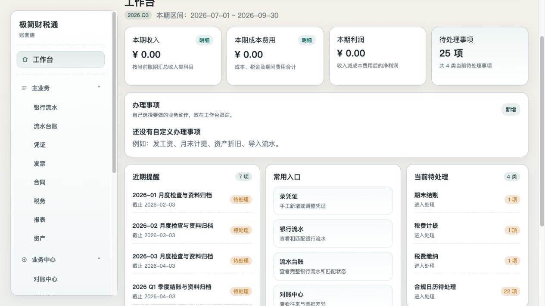Go to 凭证 in the sidebar

point(40,145)
